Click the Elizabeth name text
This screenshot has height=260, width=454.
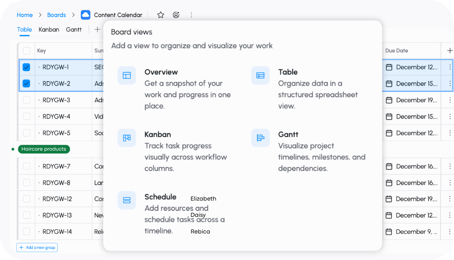[203, 199]
